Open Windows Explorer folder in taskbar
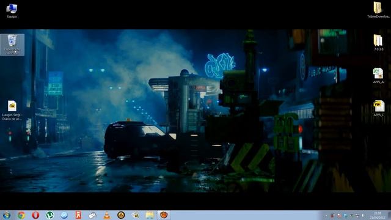Viewport: 391px width, 220px height. click(150, 215)
